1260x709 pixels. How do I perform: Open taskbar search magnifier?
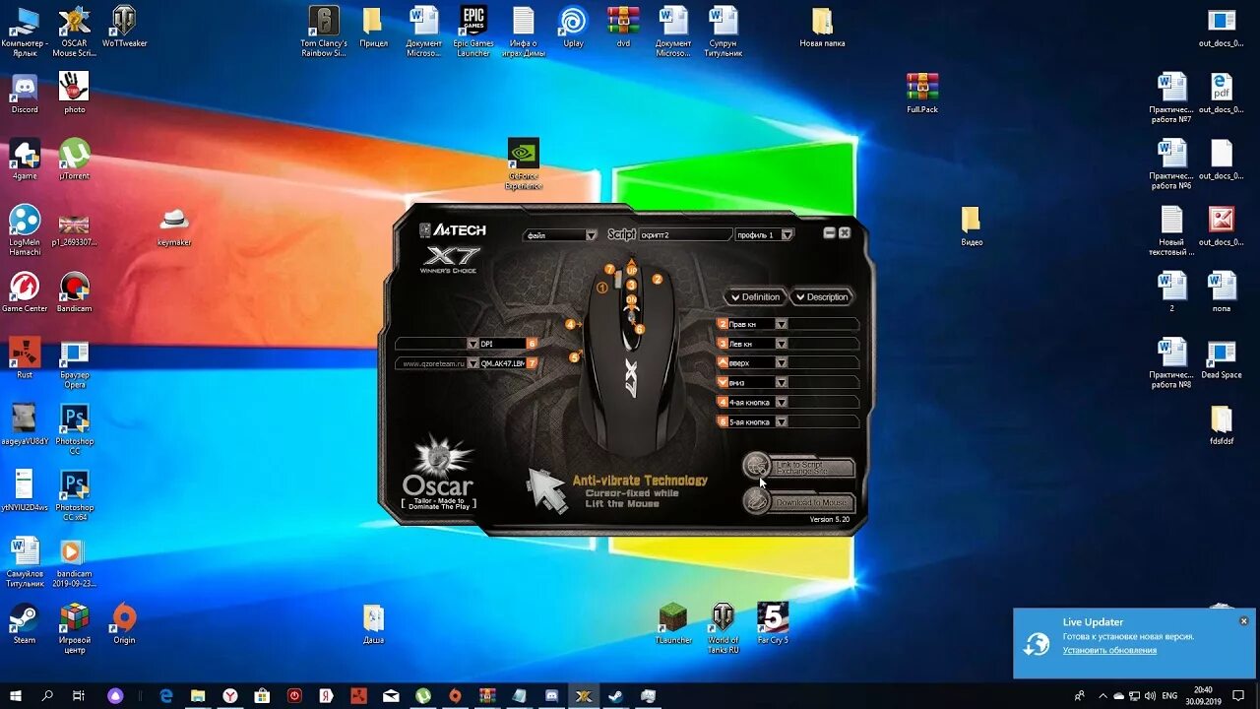pyautogui.click(x=47, y=695)
